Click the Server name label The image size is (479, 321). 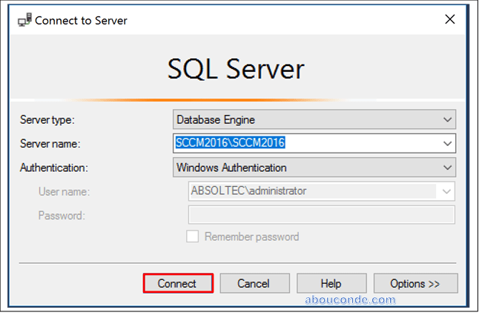tap(50, 144)
